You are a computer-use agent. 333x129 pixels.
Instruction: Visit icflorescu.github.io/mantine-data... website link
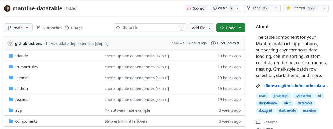pyautogui.click(x=295, y=86)
